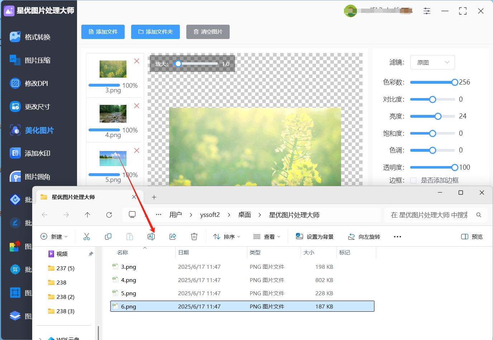Open the 修改DPI tool in sidebar
This screenshot has height=340, width=493.
pyautogui.click(x=29, y=83)
